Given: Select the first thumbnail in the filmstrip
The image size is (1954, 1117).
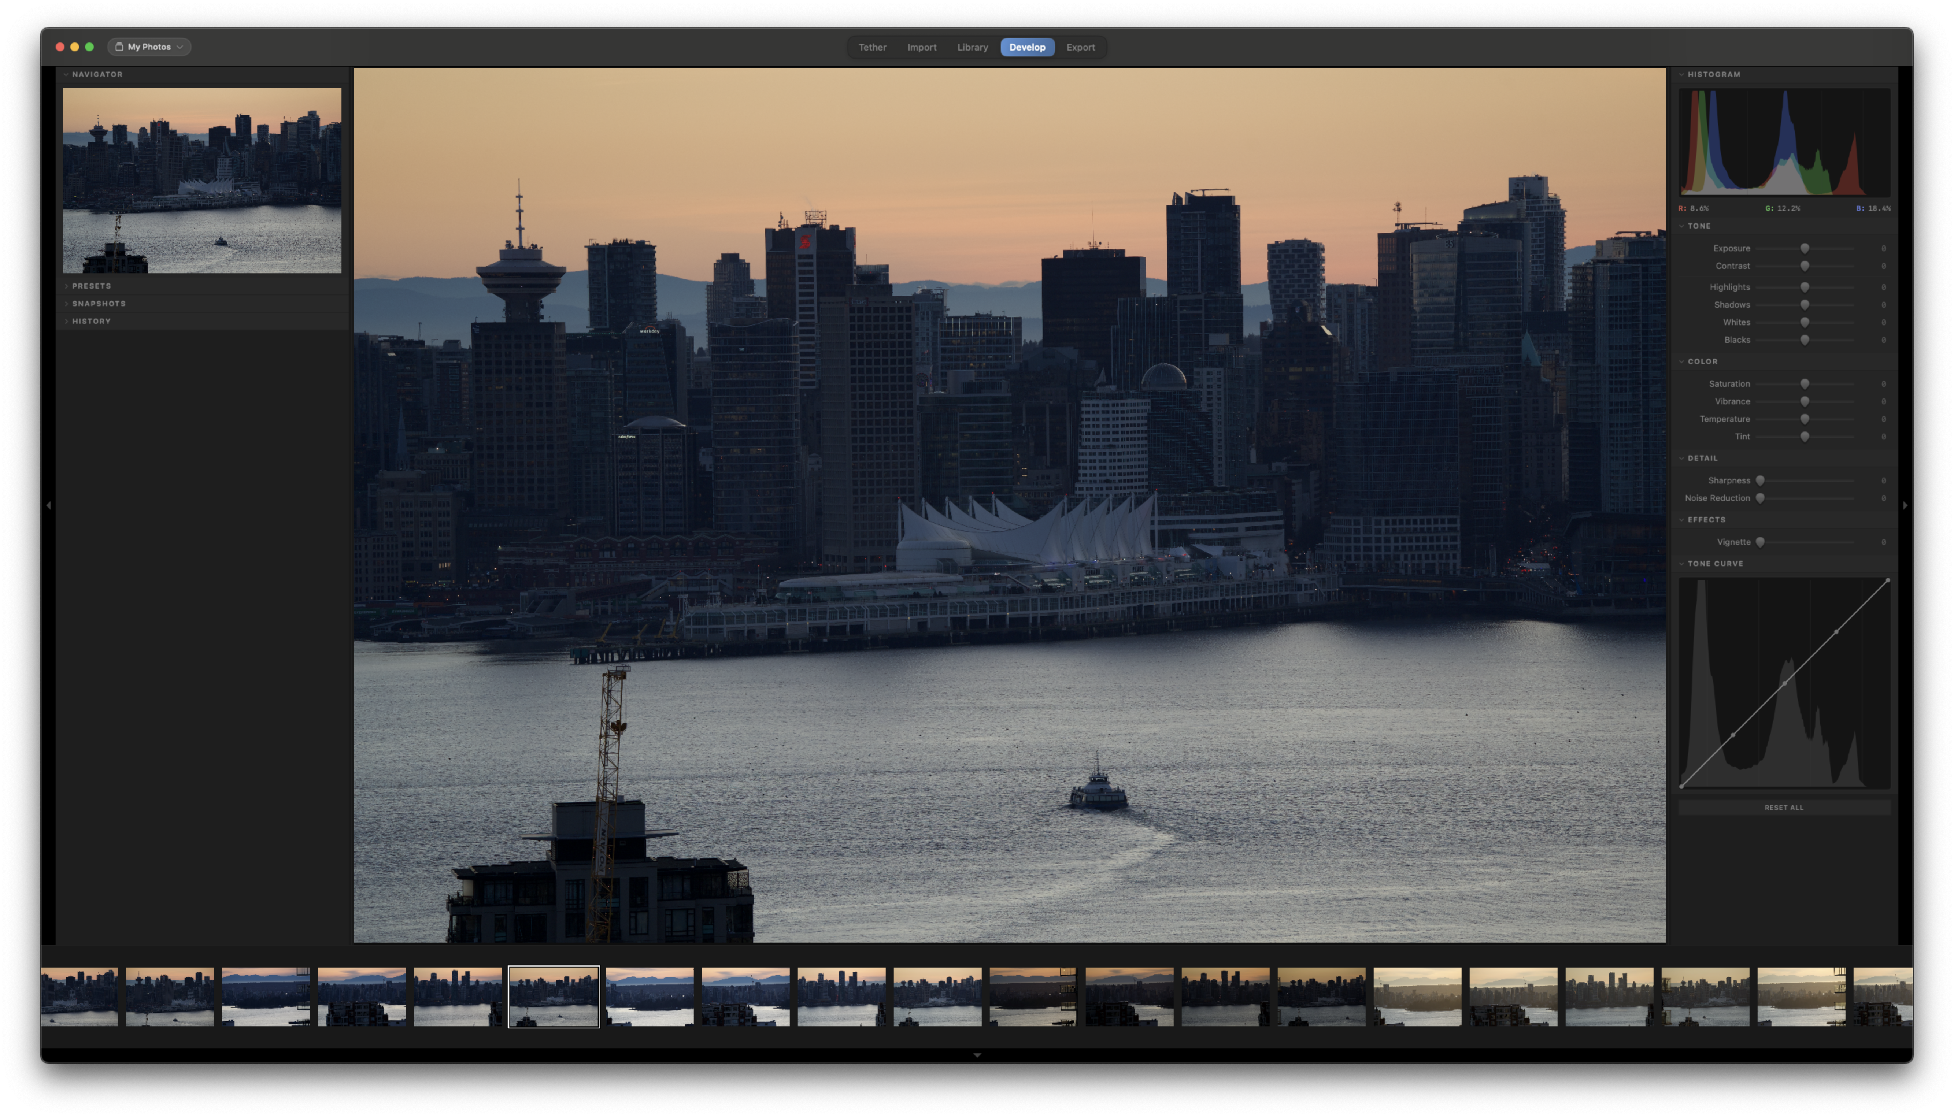Looking at the screenshot, I should [80, 997].
